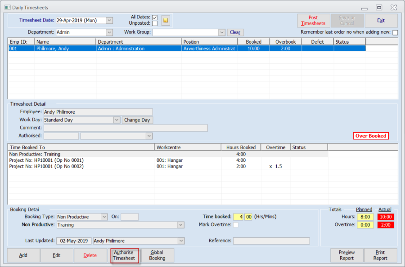Click Authorise Timesheet button

pos(125,255)
